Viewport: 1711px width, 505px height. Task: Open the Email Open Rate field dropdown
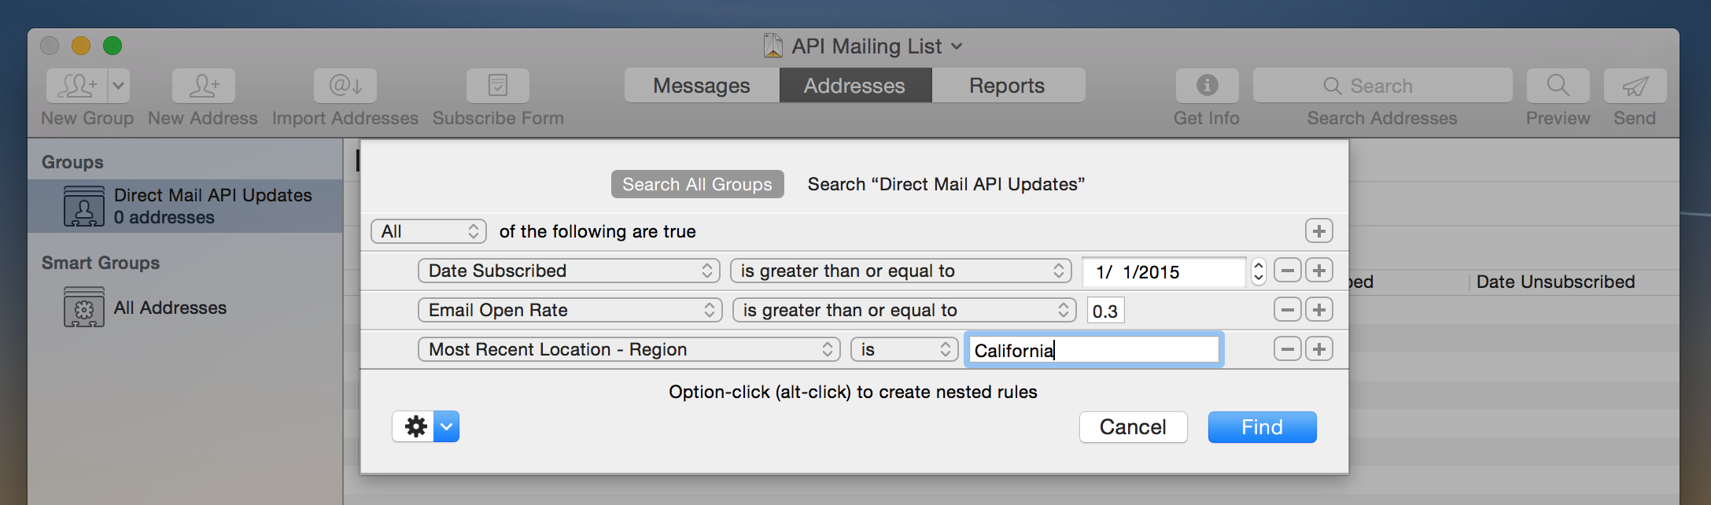pos(570,310)
